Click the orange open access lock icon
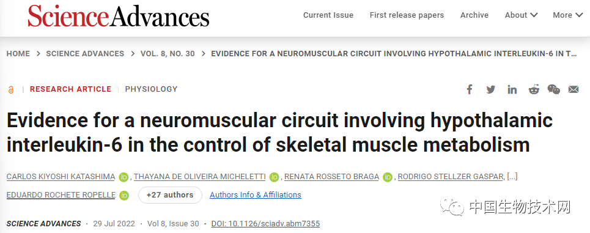The height and width of the screenshot is (233, 590). 11,89
